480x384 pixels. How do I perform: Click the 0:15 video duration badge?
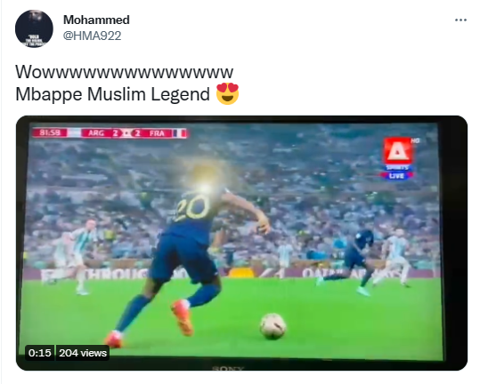[40, 353]
